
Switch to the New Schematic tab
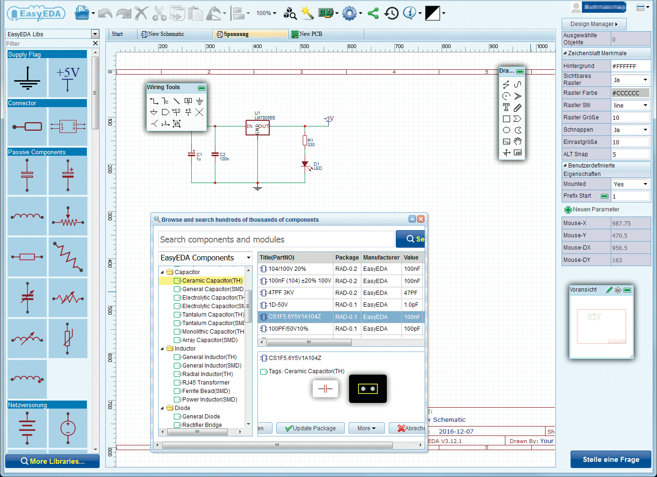[x=166, y=34]
